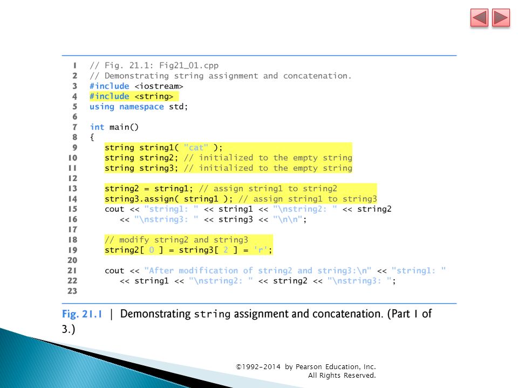Viewport: 518px width, 388px height.
Task: Click the Pearson Education copyright notice
Action: [306, 371]
